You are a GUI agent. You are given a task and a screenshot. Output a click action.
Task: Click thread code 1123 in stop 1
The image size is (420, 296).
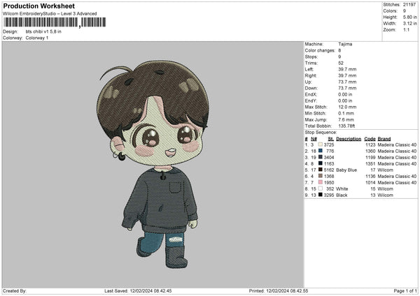pyautogui.click(x=370, y=145)
